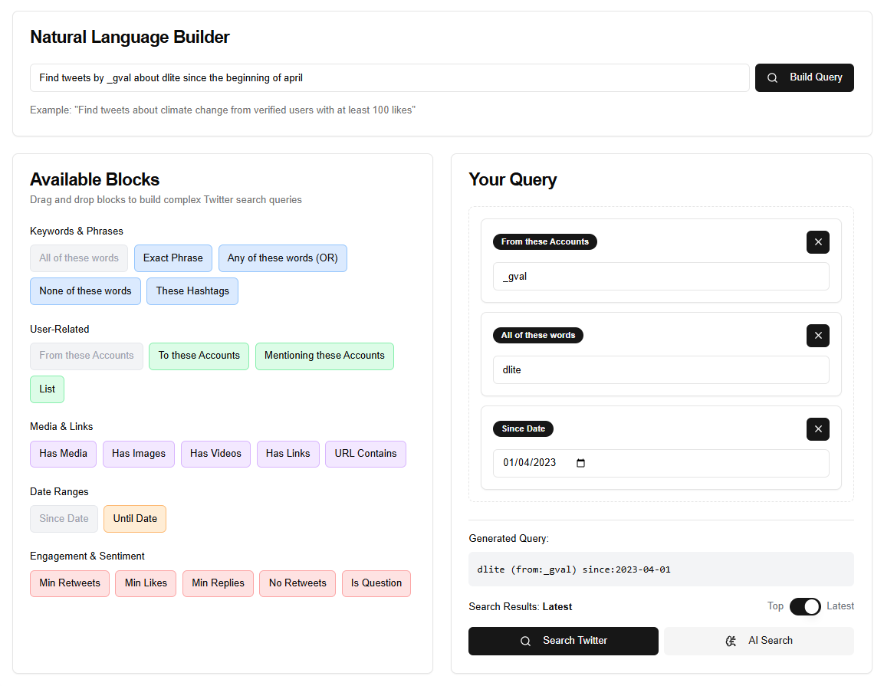Select the No Retweets block

pyautogui.click(x=297, y=583)
